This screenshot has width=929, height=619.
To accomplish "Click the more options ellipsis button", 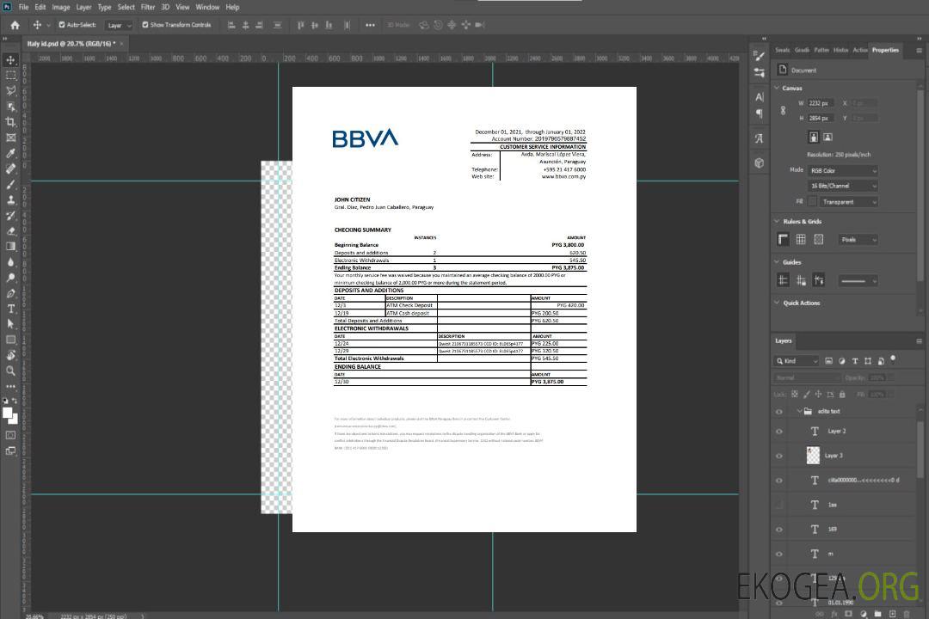I will [x=370, y=25].
